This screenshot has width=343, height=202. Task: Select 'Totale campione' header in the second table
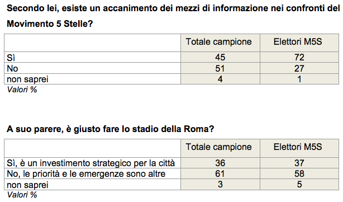pyautogui.click(x=219, y=147)
